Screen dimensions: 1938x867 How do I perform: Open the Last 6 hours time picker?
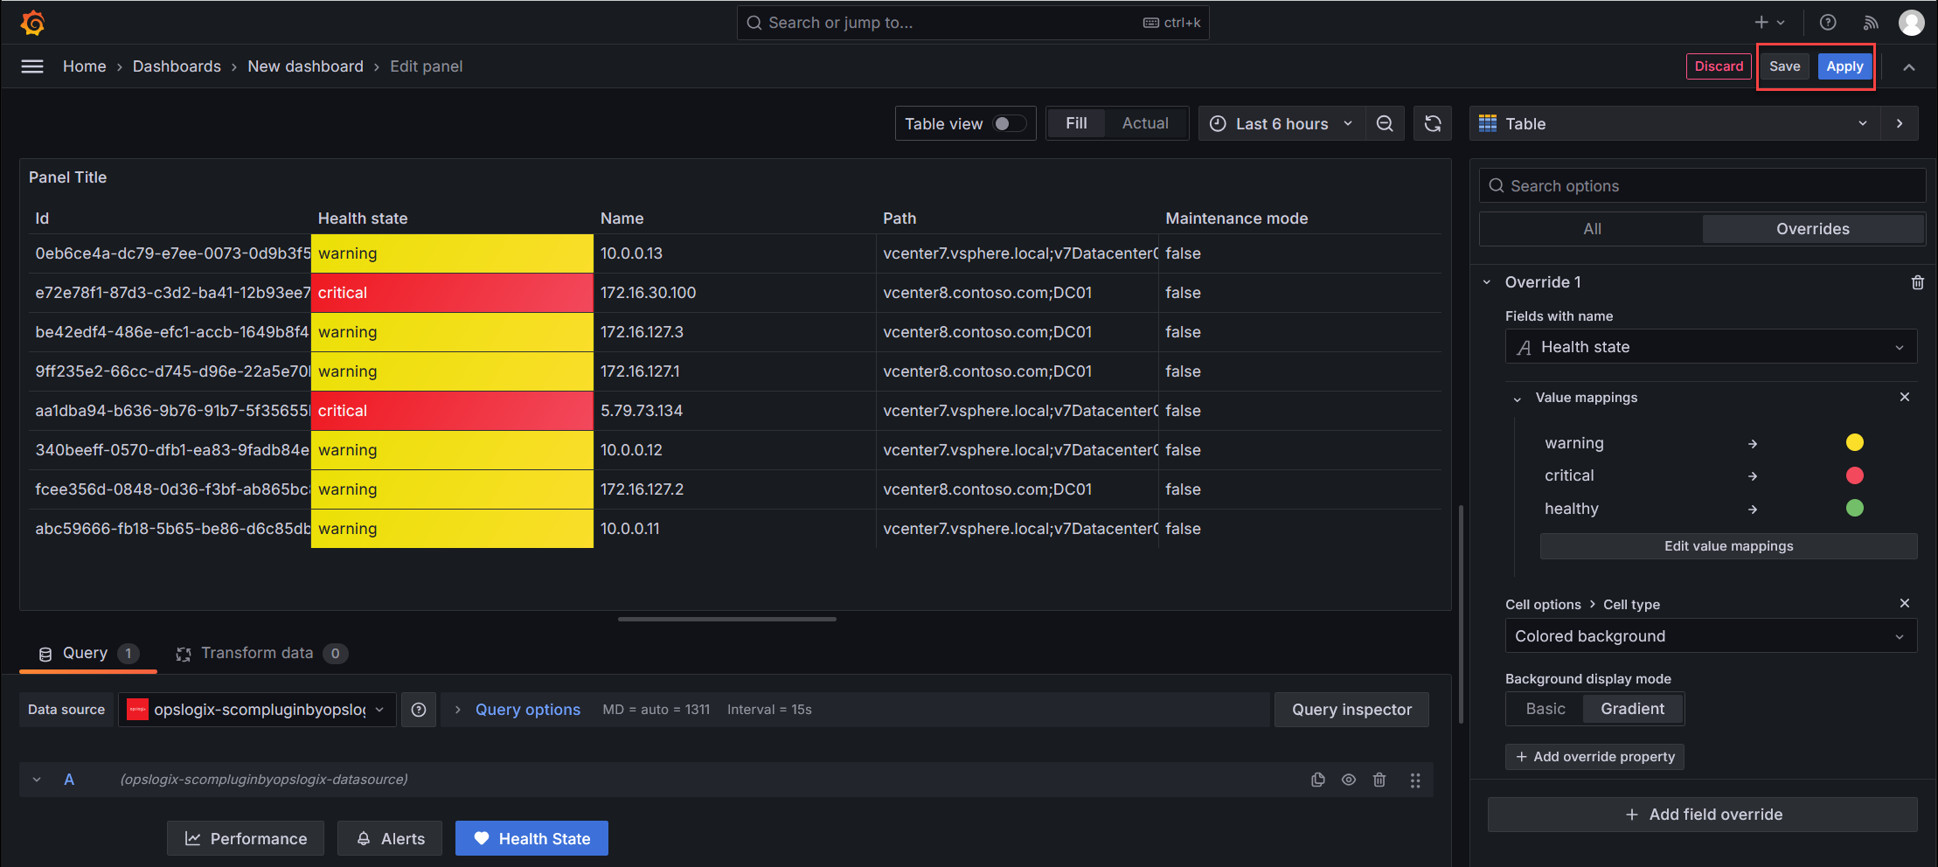(1282, 124)
